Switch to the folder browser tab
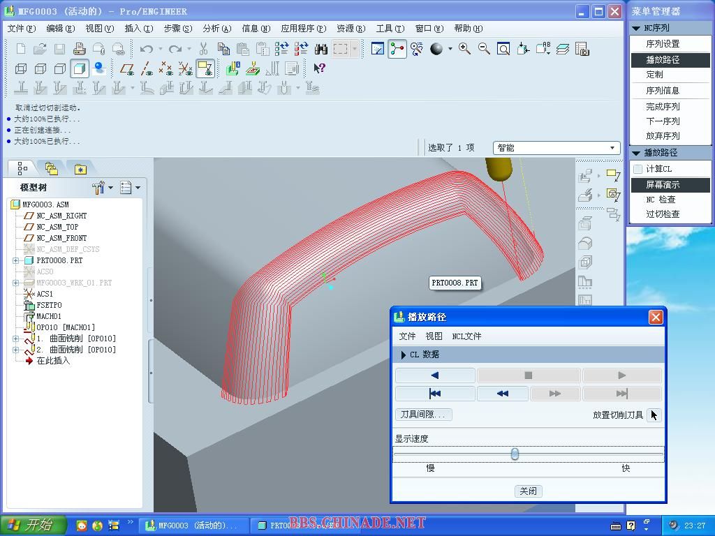 [52, 169]
